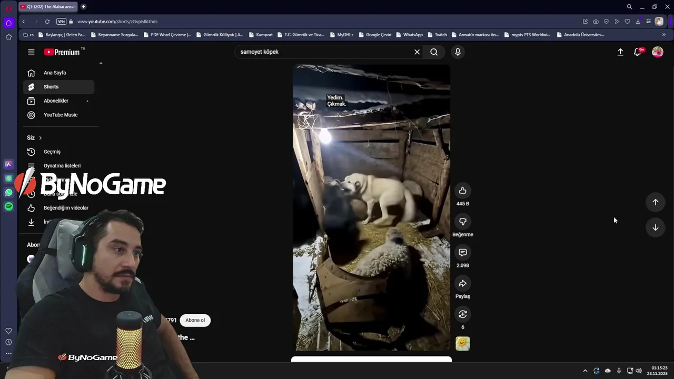
Task: Open the browser tab search magnifier
Action: click(x=629, y=7)
